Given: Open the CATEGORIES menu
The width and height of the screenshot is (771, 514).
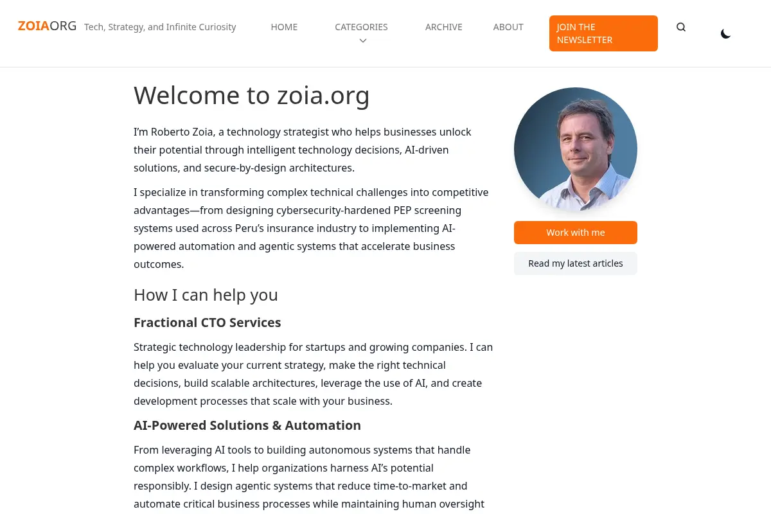Looking at the screenshot, I should coord(361,27).
